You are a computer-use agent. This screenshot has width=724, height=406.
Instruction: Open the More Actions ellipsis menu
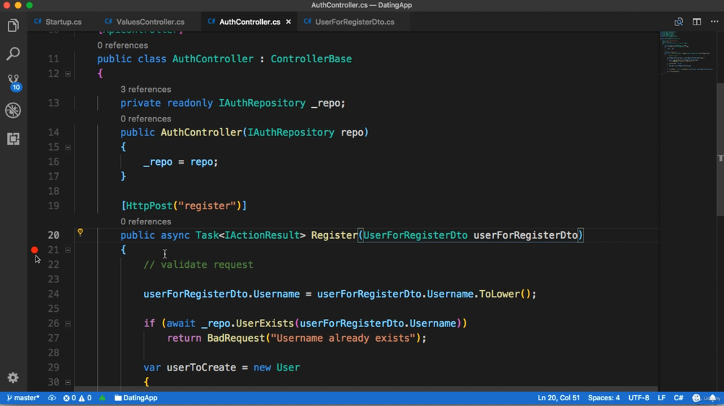[715, 22]
